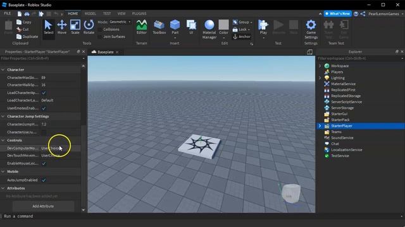
Task: Toggle Anchor on selection
Action: coord(242,37)
